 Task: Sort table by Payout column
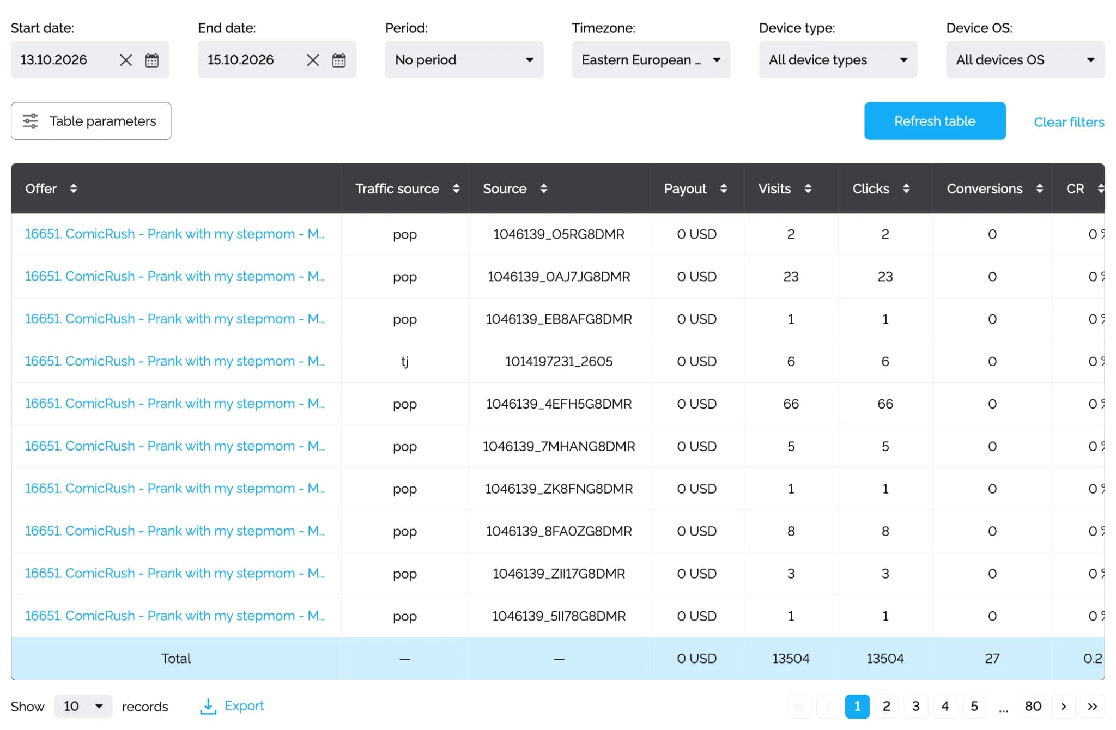[x=724, y=188]
